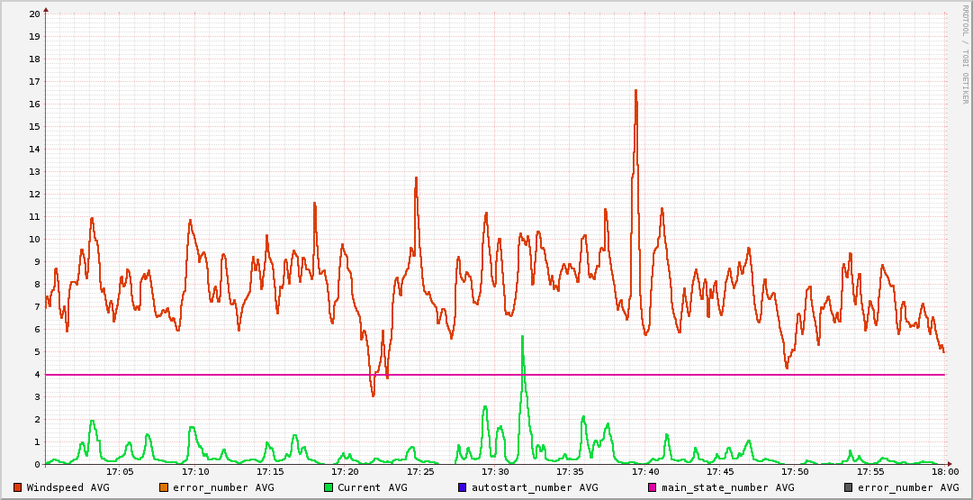The height and width of the screenshot is (500, 973).
Task: Click the orange error_number legend swatch
Action: tap(164, 487)
